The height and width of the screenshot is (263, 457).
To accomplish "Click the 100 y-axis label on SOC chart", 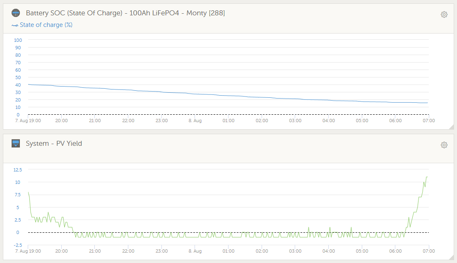I will point(18,40).
